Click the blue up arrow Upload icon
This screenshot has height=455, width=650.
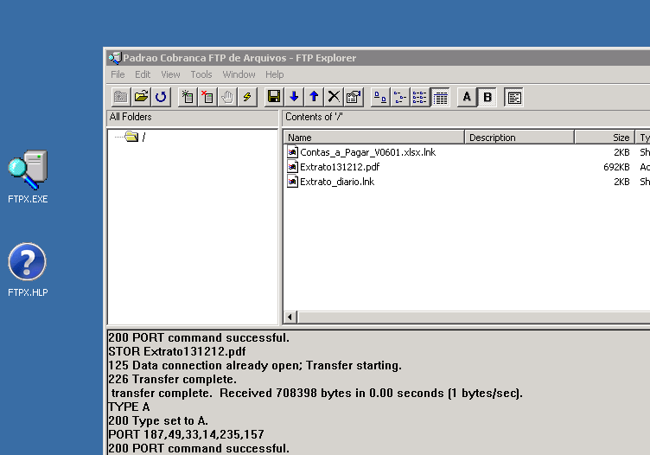pyautogui.click(x=314, y=97)
